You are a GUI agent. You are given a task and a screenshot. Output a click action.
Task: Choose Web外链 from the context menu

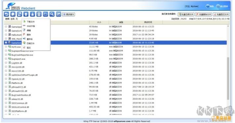pos(31,26)
